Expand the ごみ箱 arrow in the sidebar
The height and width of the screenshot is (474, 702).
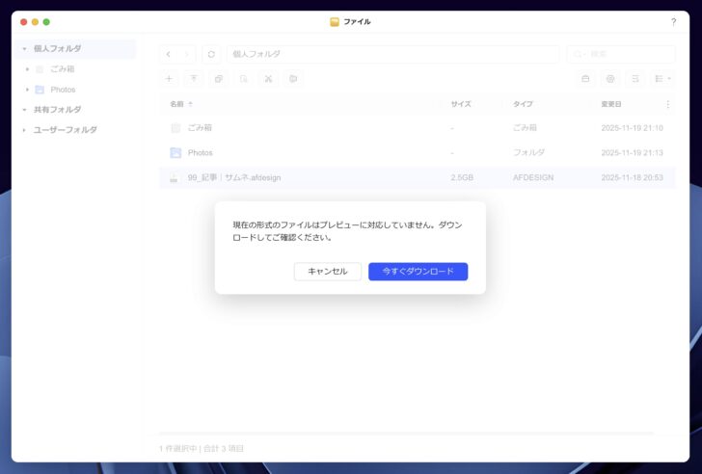(27, 69)
